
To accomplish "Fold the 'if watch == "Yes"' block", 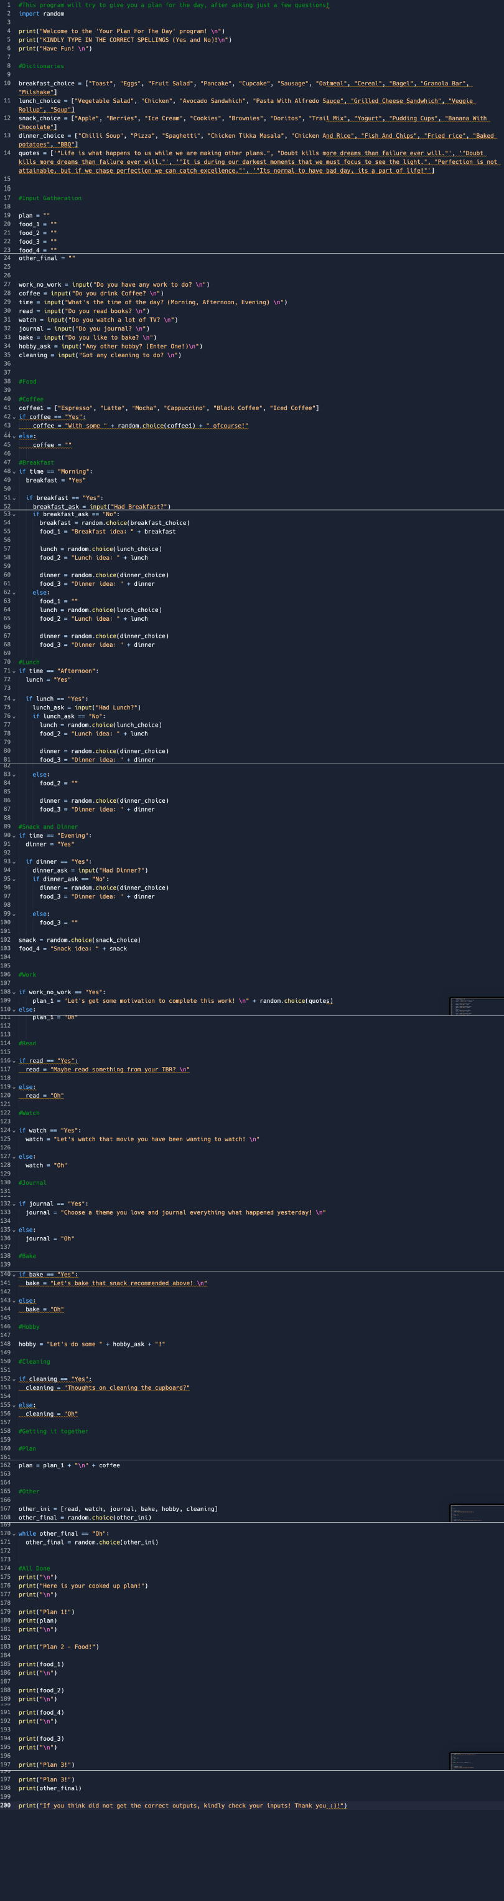I will click(14, 1131).
